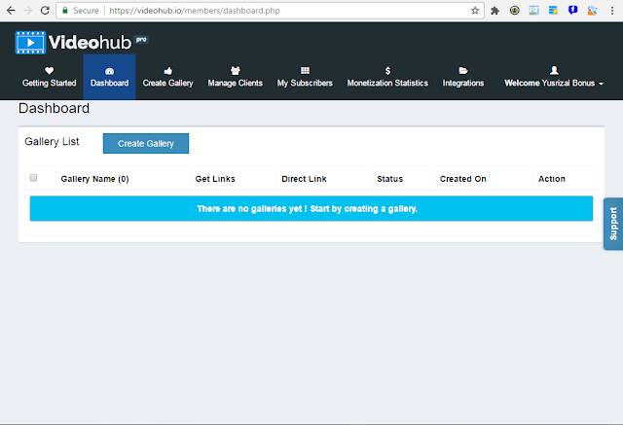
Task: Reload the page with refresh icon
Action: 45,11
